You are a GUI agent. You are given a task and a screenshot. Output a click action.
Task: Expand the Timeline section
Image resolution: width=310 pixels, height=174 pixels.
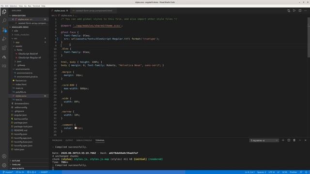click(16, 164)
